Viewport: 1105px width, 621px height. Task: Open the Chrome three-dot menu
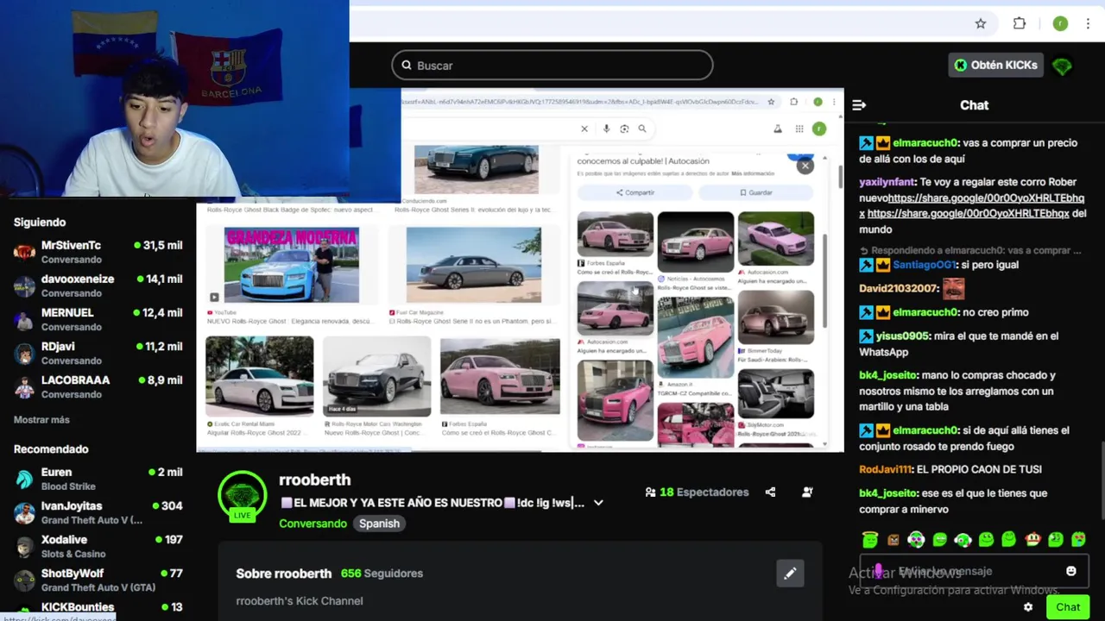(x=1088, y=24)
